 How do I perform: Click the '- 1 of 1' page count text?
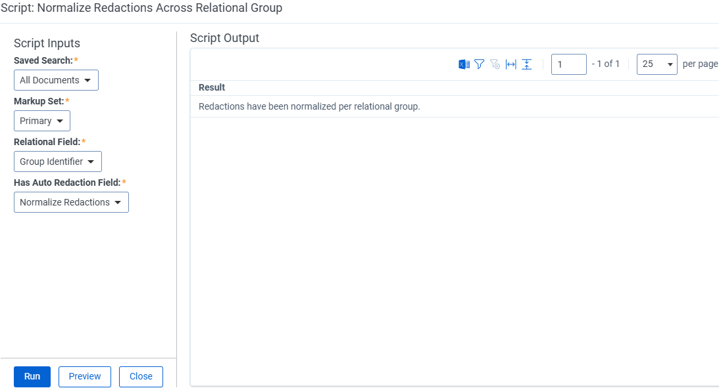(x=605, y=64)
